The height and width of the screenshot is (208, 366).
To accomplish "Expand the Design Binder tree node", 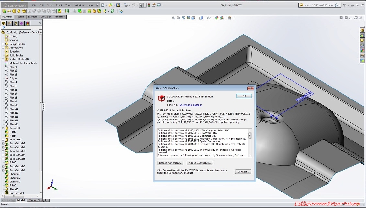I will point(3,44).
